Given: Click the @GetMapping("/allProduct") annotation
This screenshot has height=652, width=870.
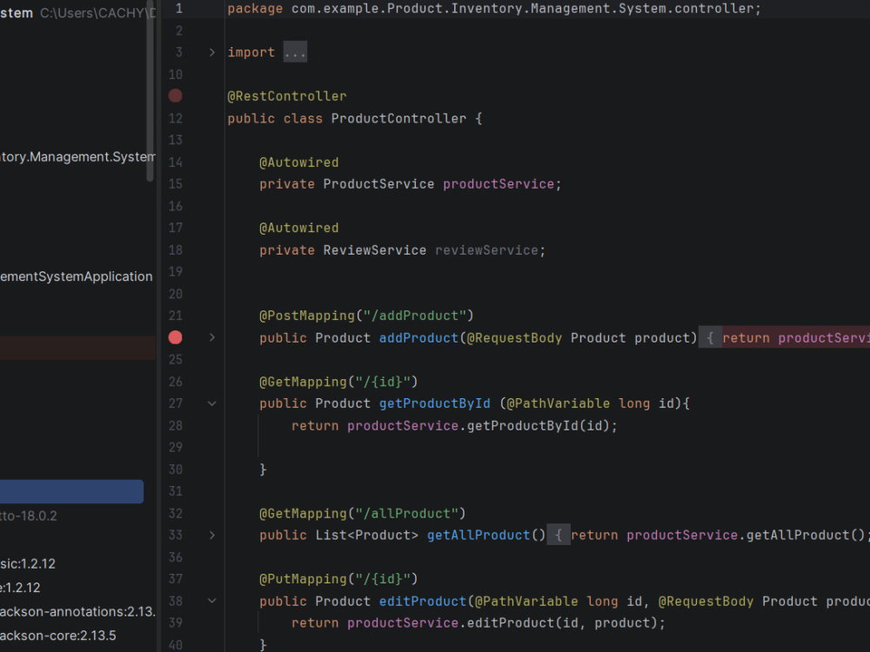Looking at the screenshot, I should pyautogui.click(x=362, y=514).
